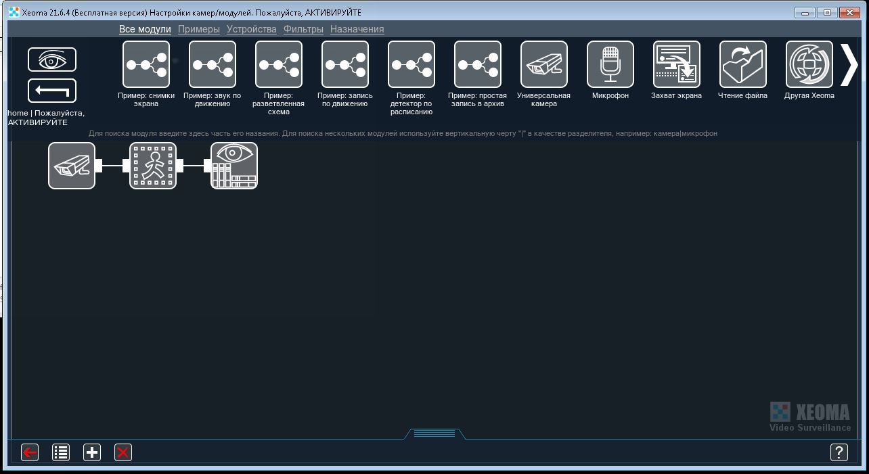869x474 pixels.
Task: Open preview and archive module in chain
Action: 234,166
